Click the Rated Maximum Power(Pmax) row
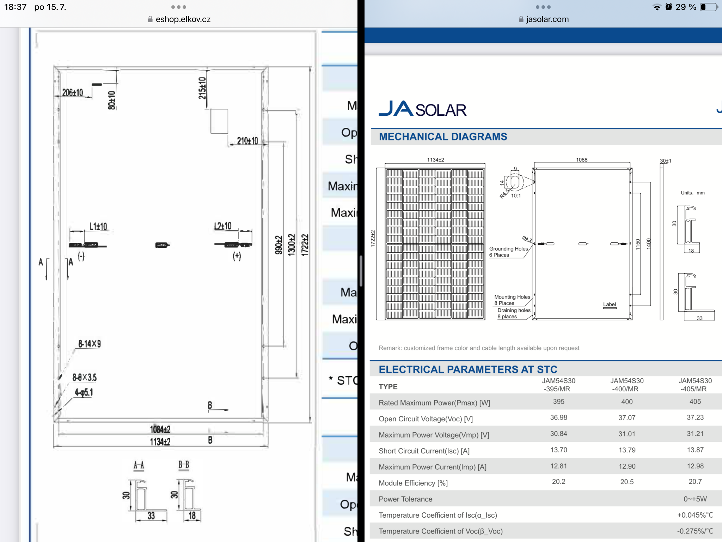Image resolution: width=722 pixels, height=542 pixels. point(434,403)
